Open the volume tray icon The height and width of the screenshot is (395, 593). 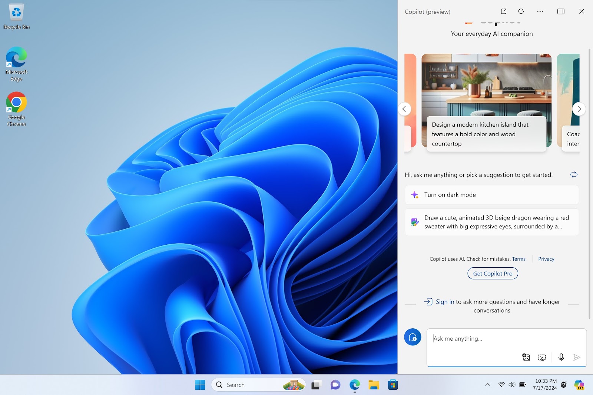point(512,385)
